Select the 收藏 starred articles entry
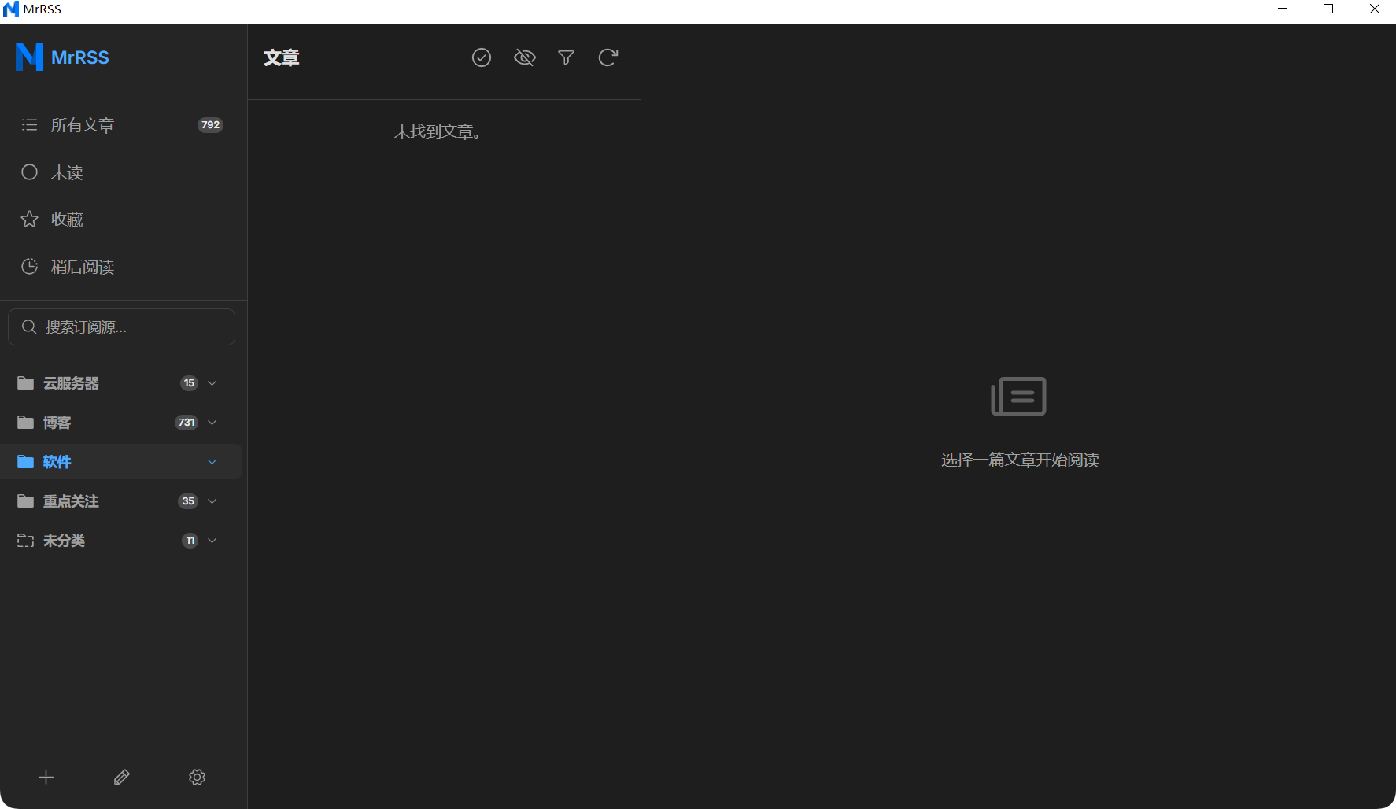 click(x=67, y=219)
